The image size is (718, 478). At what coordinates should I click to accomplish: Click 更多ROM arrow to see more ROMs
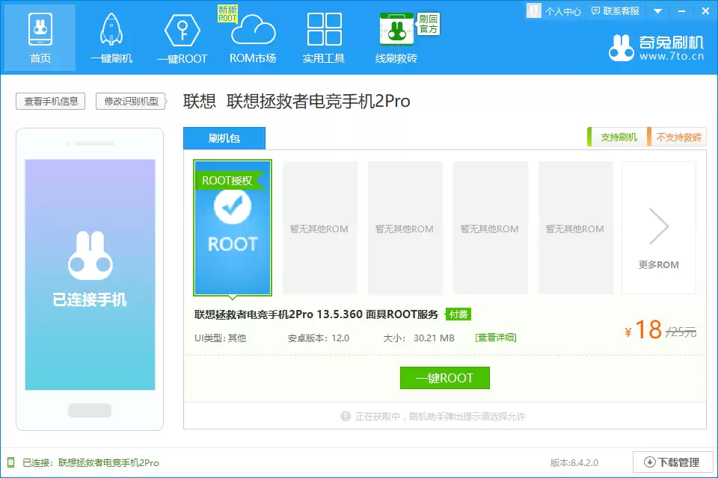658,228
